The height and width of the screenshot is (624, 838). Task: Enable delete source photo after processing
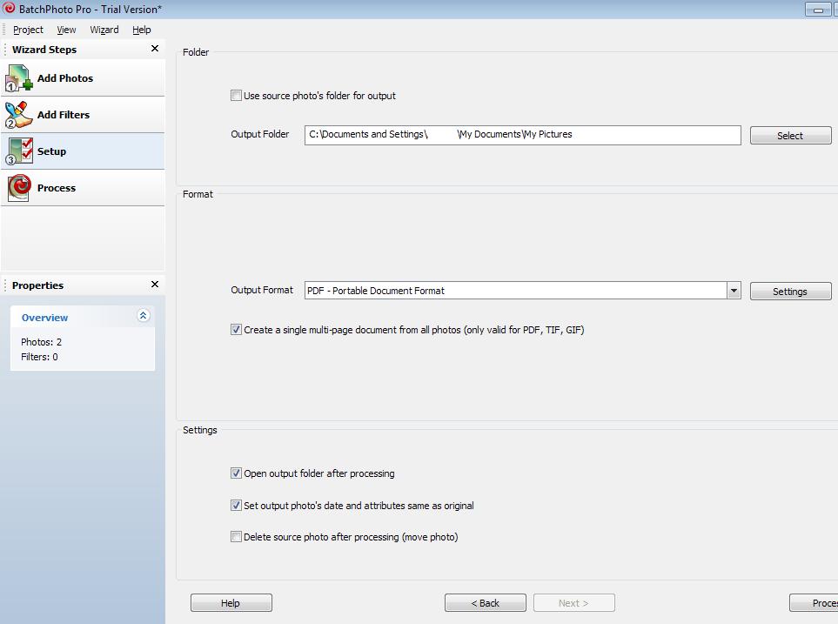[x=236, y=537]
